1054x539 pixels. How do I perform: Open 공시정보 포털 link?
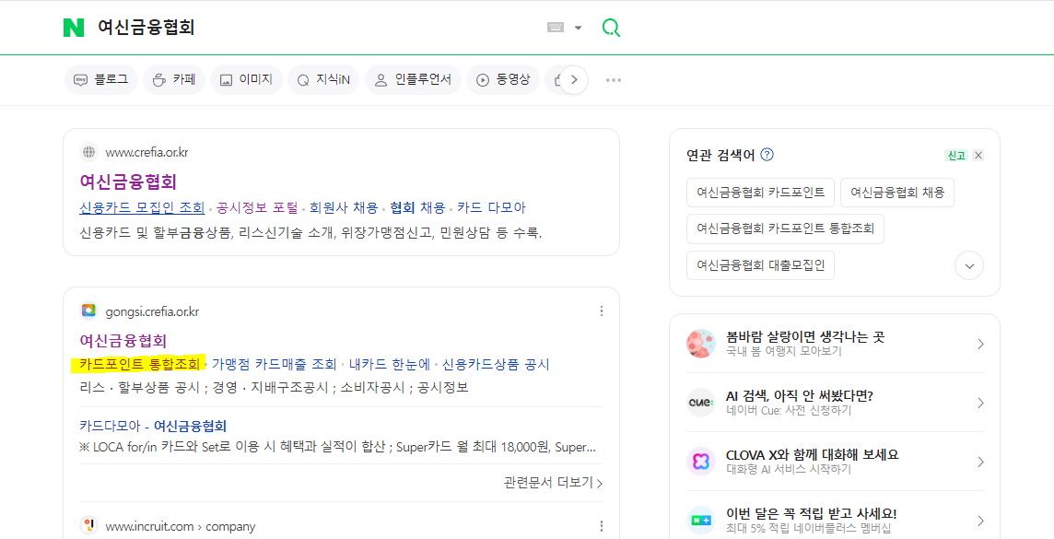point(257,208)
